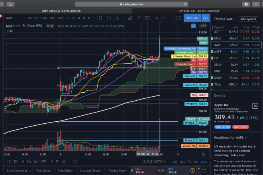Click the Publish button
This screenshot has width=263, height=175.
point(192,18)
